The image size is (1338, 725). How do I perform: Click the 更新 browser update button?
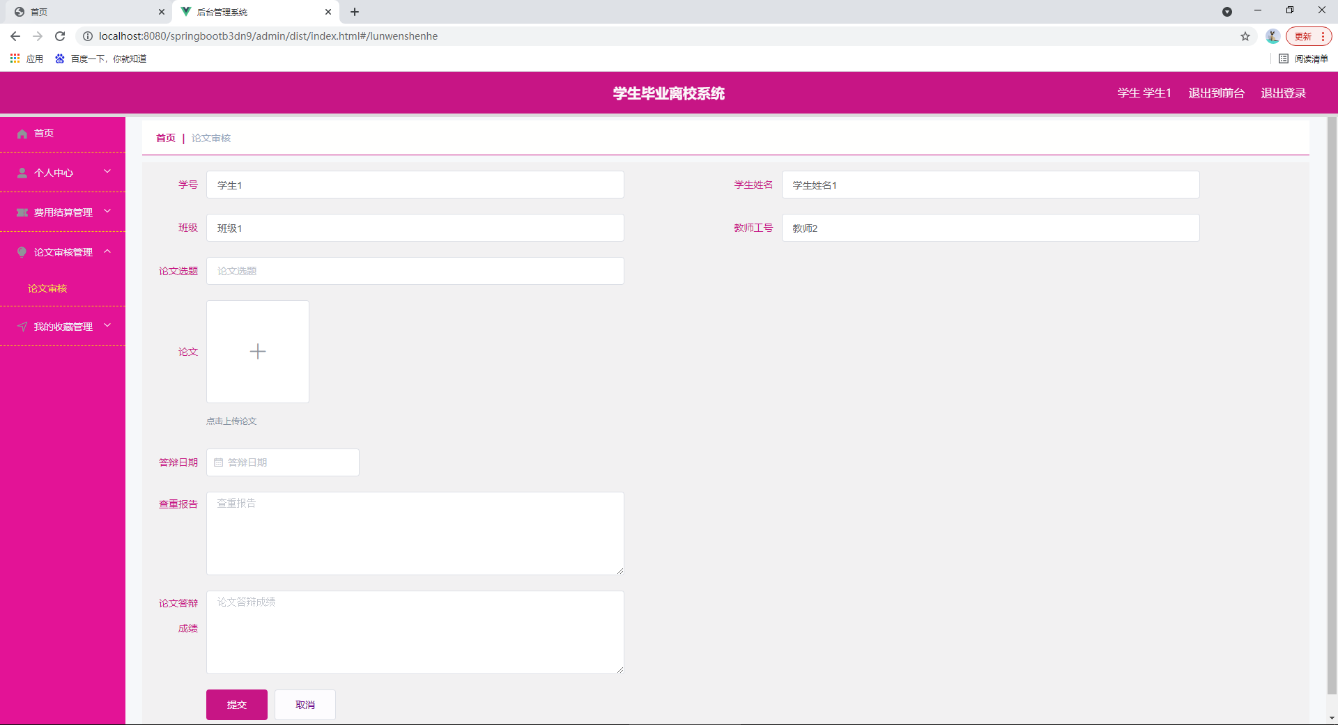1309,36
